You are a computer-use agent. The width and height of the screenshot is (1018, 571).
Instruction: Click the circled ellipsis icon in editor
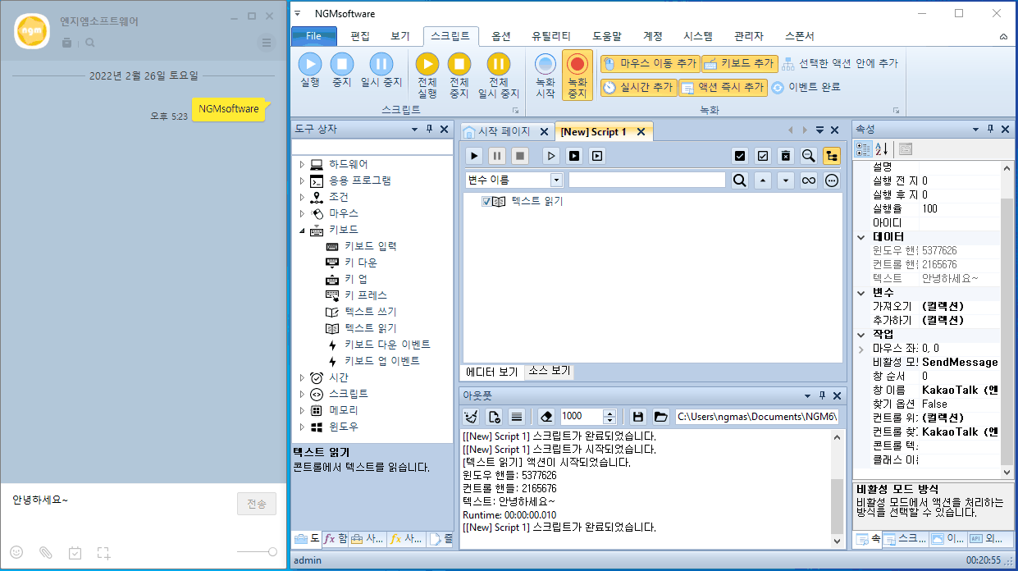click(832, 180)
